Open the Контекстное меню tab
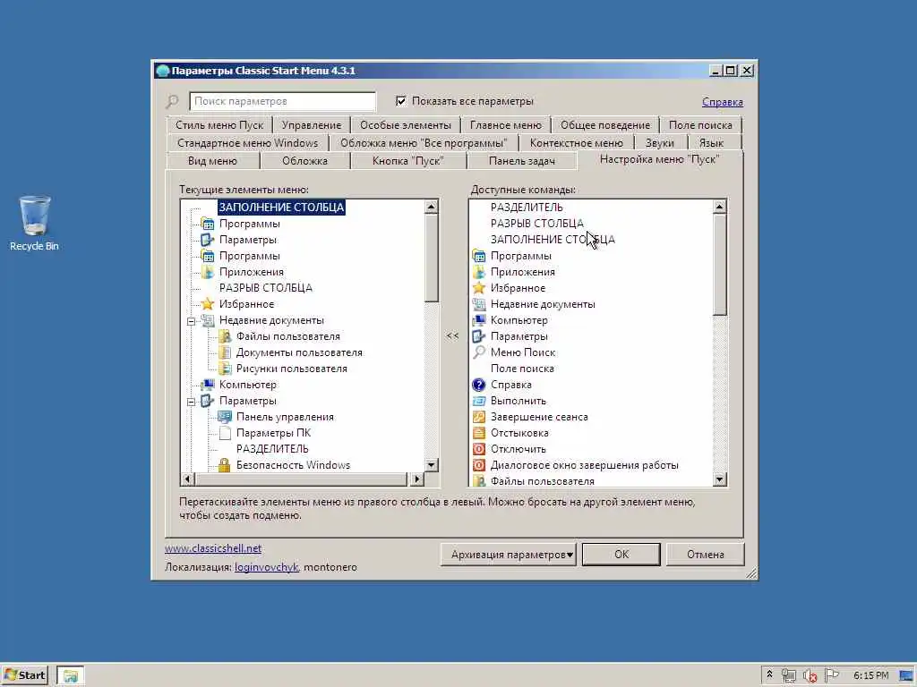917x687 pixels. pos(576,143)
